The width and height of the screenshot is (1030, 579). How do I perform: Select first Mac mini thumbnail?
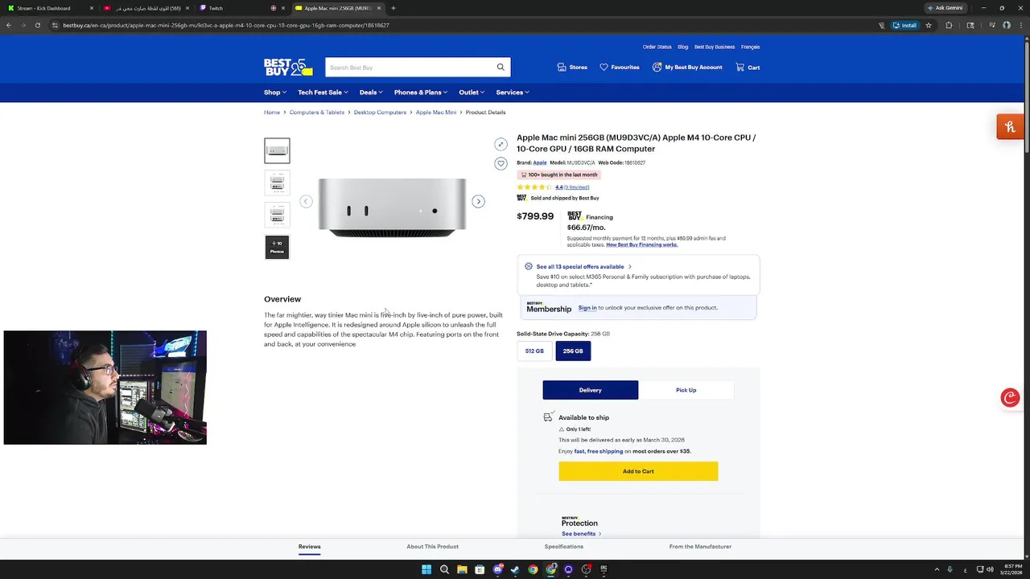point(277,150)
